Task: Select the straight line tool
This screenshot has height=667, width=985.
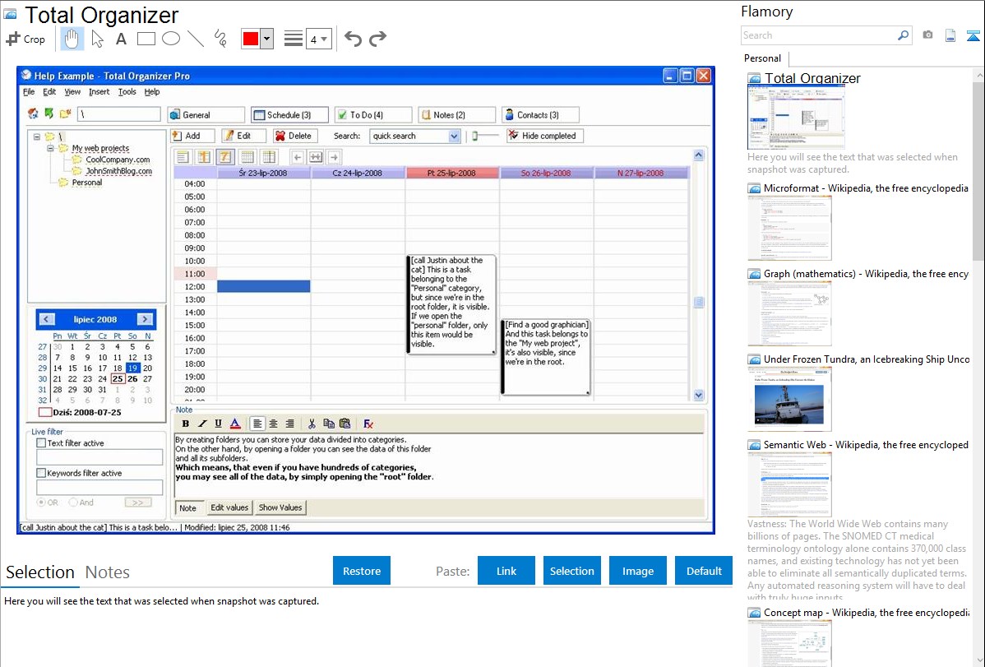Action: point(196,39)
